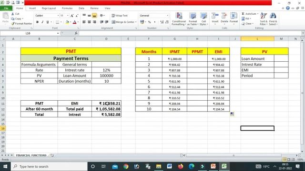305x171 pixels.
Task: Toggle Top Align in Alignment group
Action: [84, 15]
